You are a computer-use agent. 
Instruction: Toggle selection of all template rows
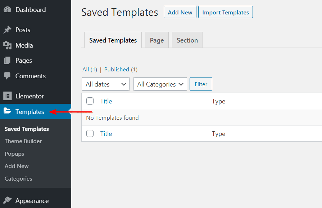[90, 101]
